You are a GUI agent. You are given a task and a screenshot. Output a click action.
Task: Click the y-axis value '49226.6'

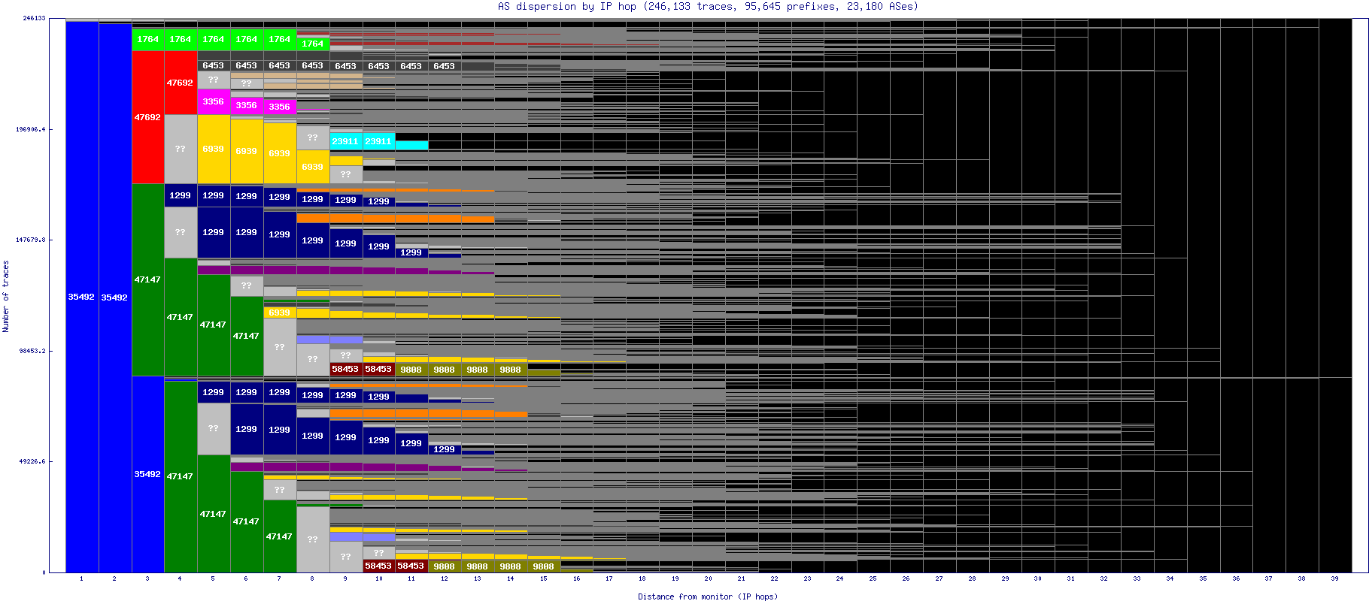click(x=32, y=461)
